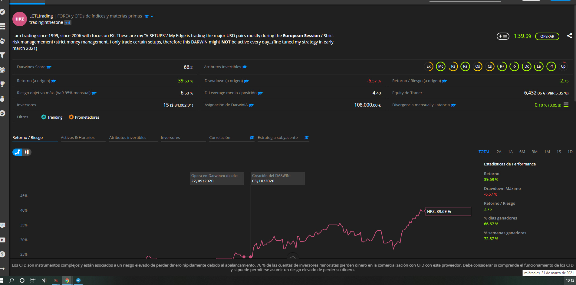Add DARWIN to watchlist with the plus-list icon
The image size is (576, 285).
point(503,36)
